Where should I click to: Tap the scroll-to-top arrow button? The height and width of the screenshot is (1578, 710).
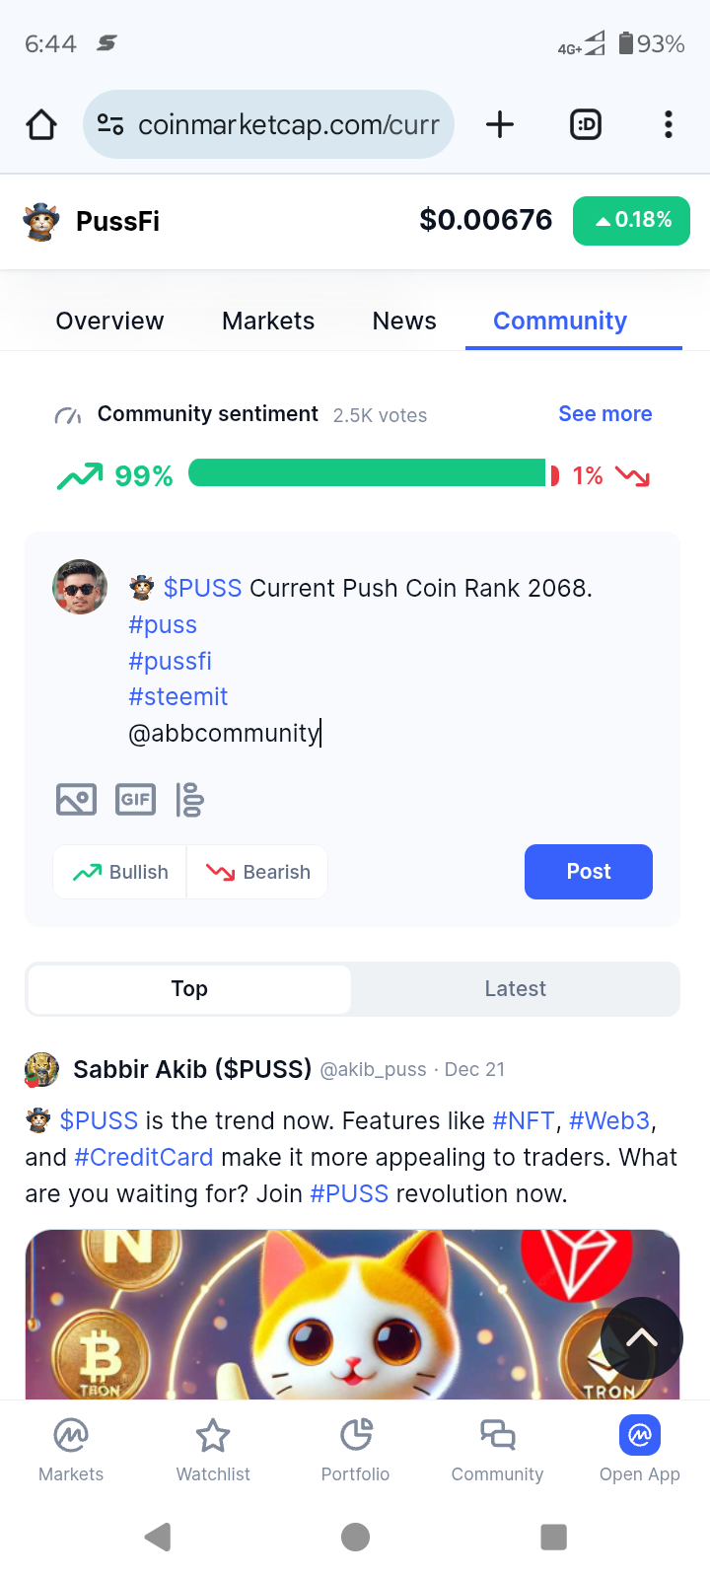pyautogui.click(x=641, y=1338)
